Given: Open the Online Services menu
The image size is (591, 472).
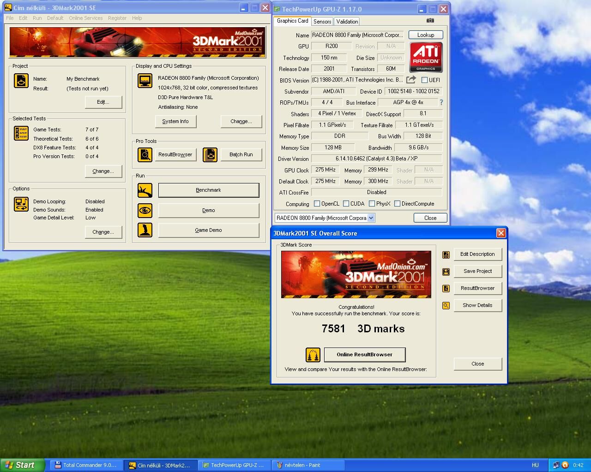Looking at the screenshot, I should 86,18.
